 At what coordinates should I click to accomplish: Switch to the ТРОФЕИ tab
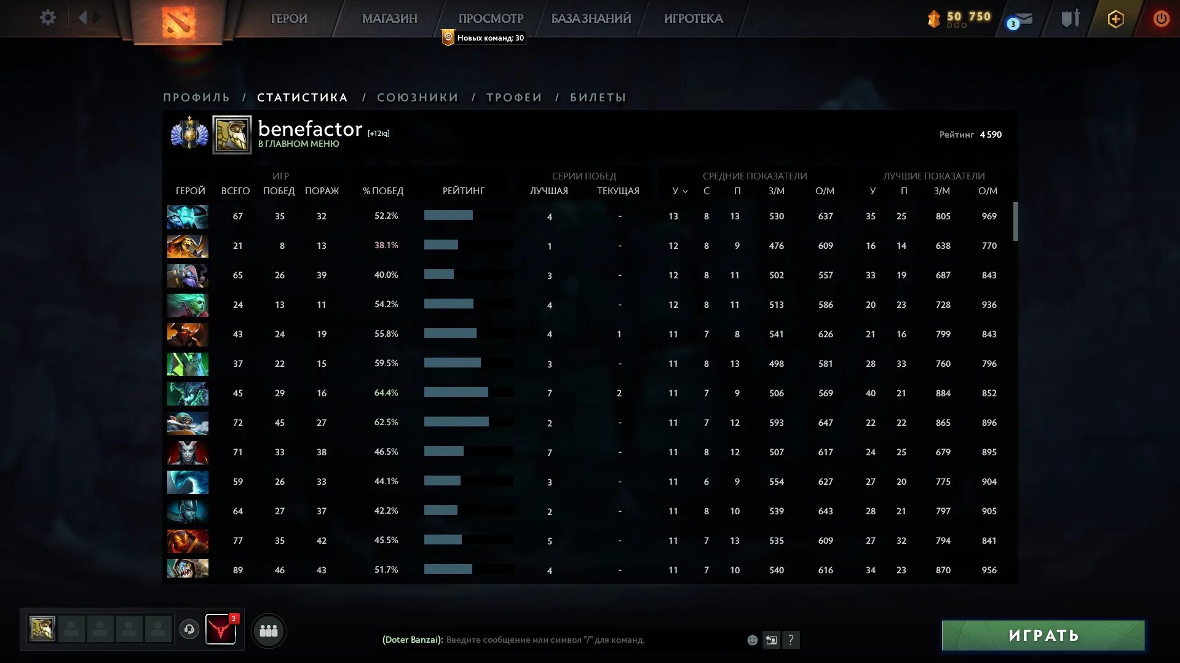[x=514, y=97]
